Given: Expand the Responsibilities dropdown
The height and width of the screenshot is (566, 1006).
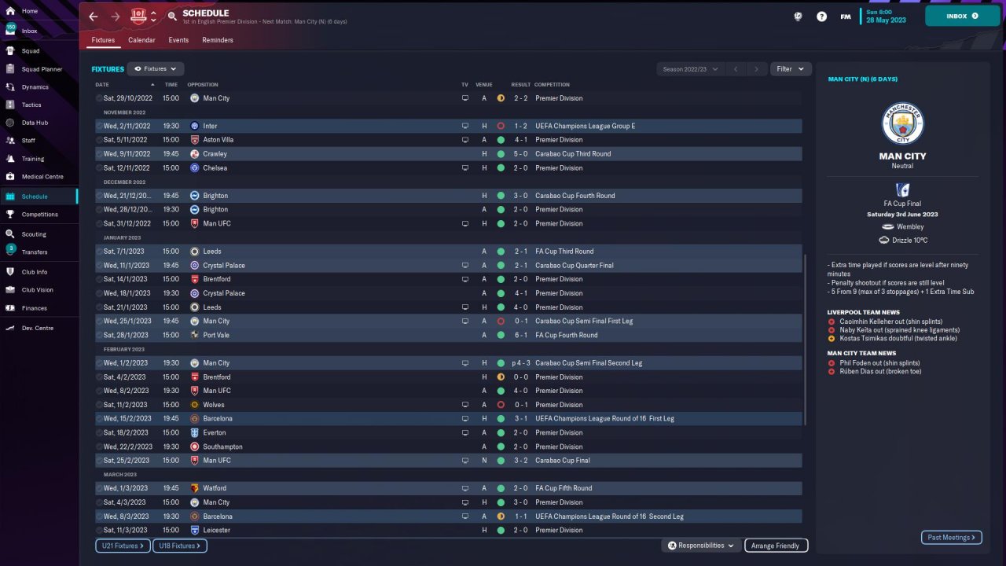Looking at the screenshot, I should (x=701, y=546).
